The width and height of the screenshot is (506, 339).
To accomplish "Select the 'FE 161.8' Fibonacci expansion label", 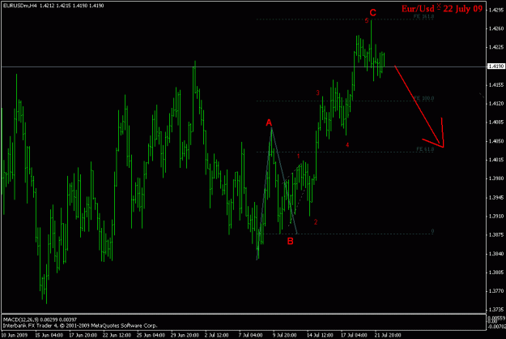I will click(x=423, y=16).
